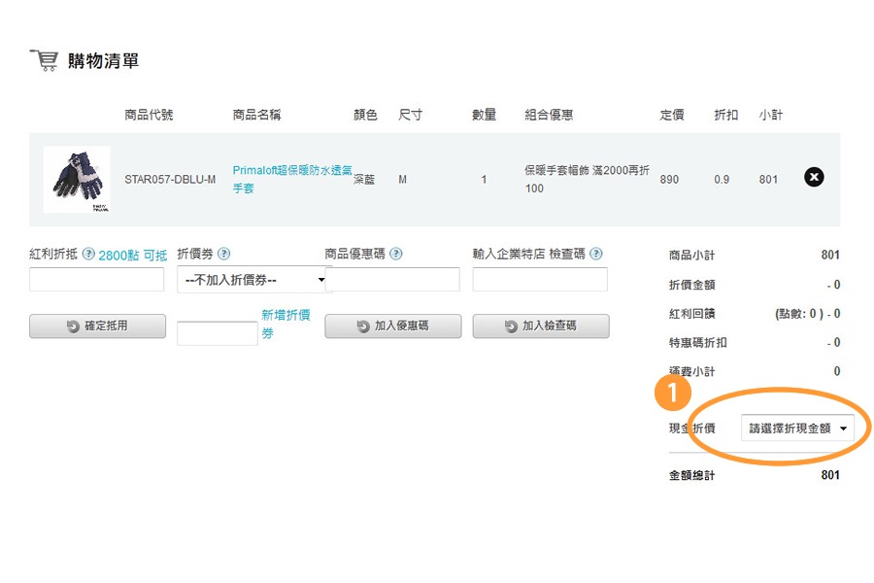Viewport: 874px width, 583px height.
Task: Click the 金額總計 label
Action: coord(691,475)
